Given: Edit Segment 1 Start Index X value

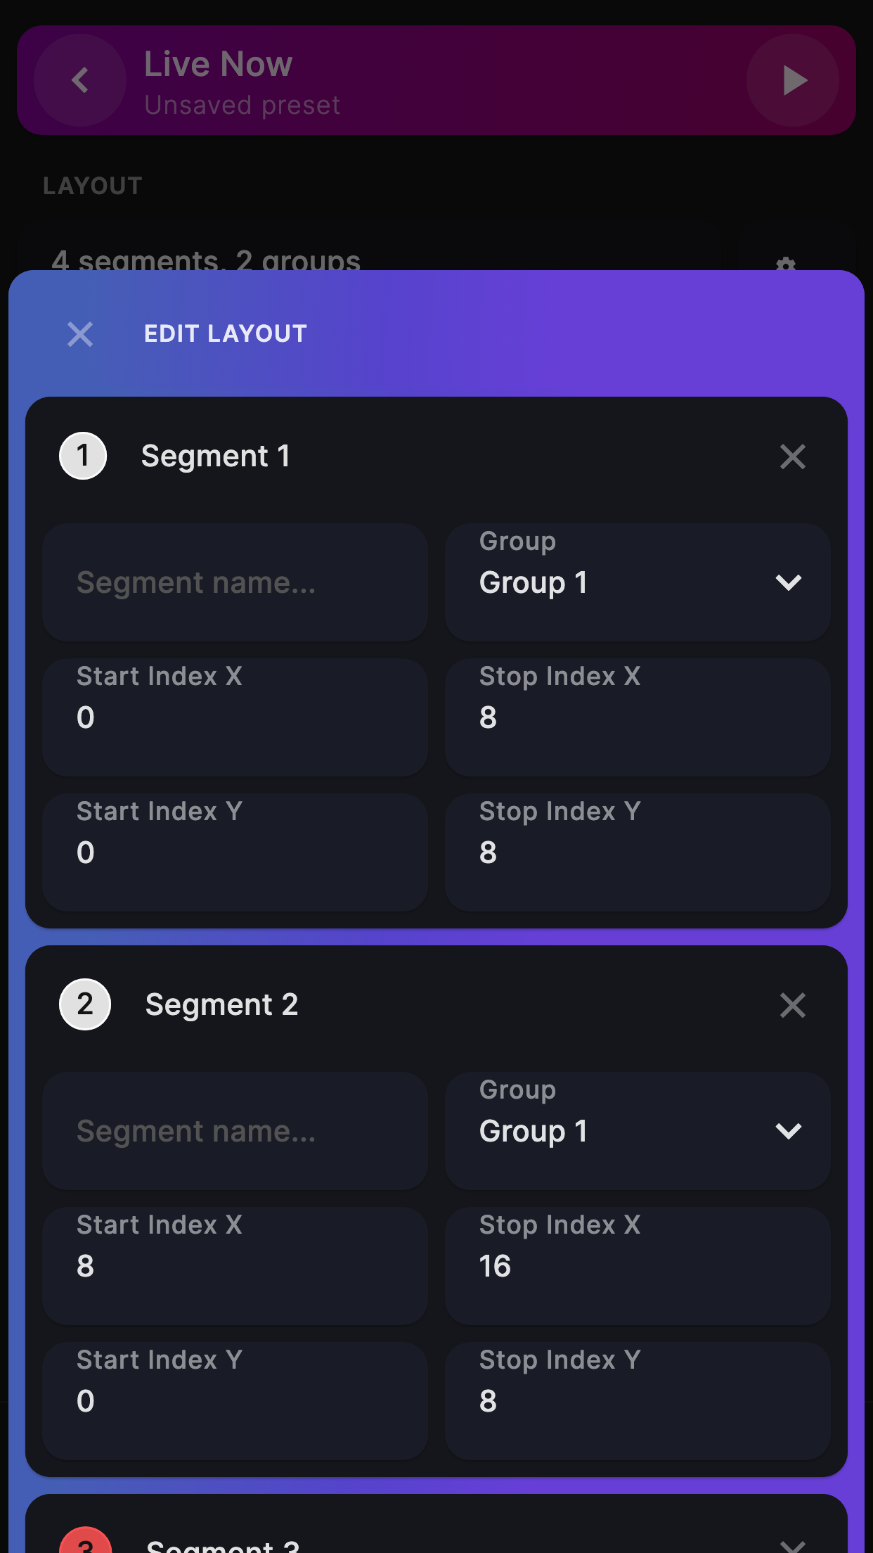Looking at the screenshot, I should point(235,717).
